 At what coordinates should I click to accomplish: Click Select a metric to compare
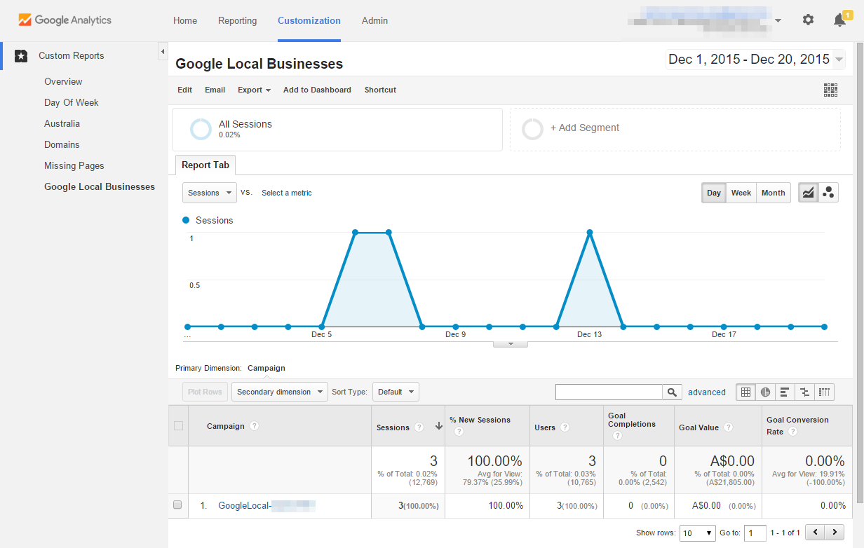tap(287, 193)
